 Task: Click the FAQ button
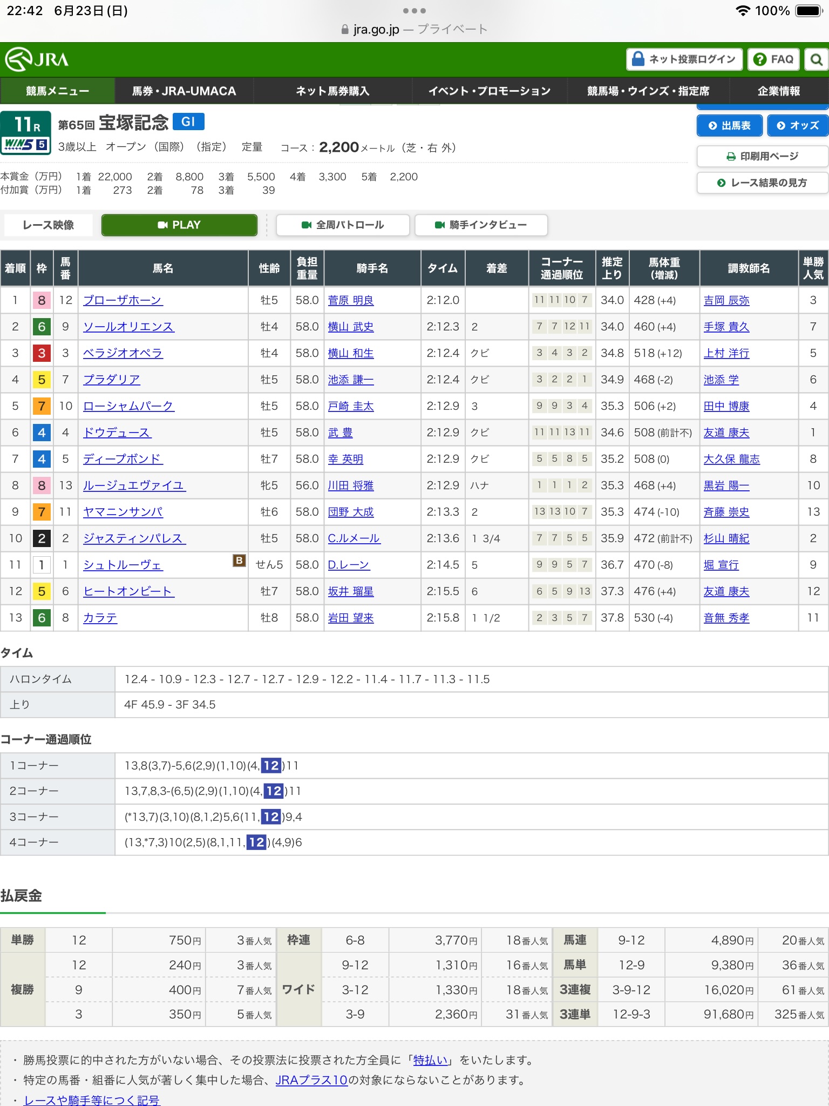774,59
